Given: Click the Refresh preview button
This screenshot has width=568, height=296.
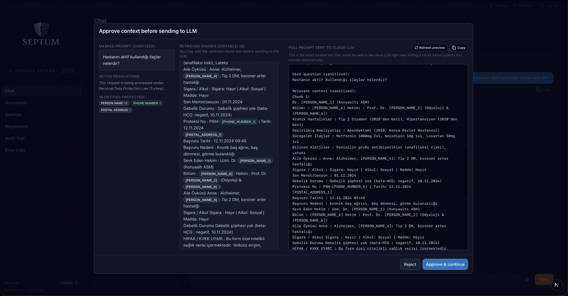Looking at the screenshot, I should (430, 47).
